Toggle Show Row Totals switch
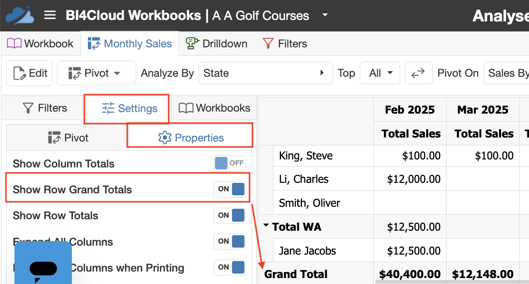 [230, 216]
